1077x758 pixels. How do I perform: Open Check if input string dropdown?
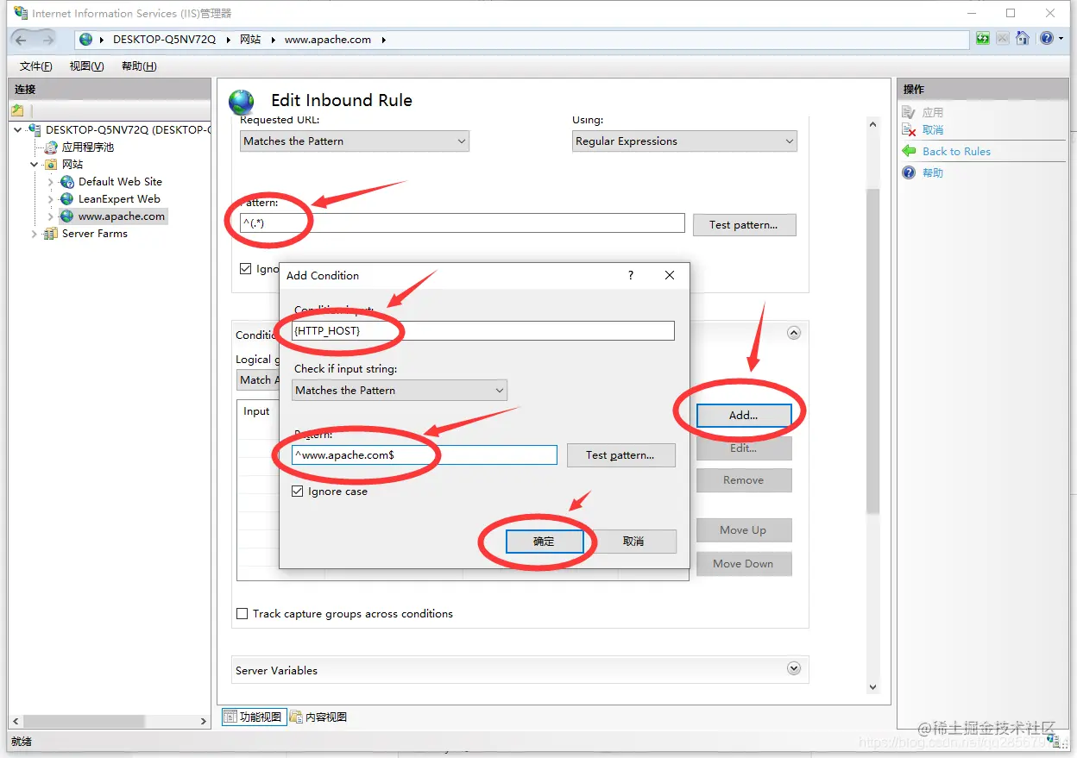[400, 390]
